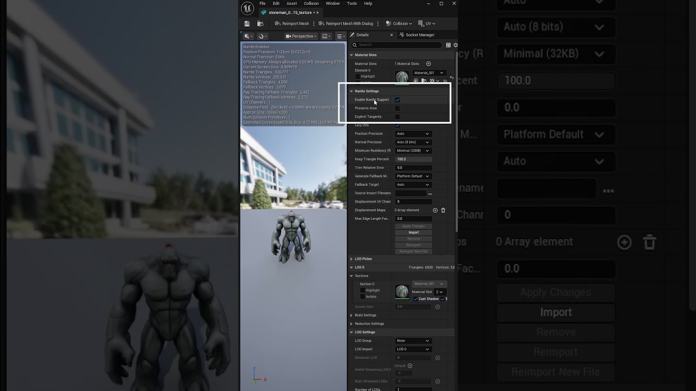Open the Material_001 dropdown in Material Slots
696x391 pixels.
[x=428, y=73]
